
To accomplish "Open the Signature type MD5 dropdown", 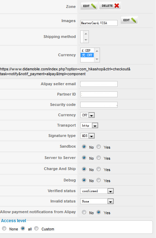I will (88, 136).
